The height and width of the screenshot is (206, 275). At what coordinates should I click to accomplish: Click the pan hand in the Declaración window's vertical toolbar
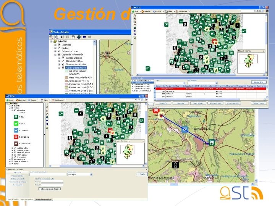click(47, 114)
